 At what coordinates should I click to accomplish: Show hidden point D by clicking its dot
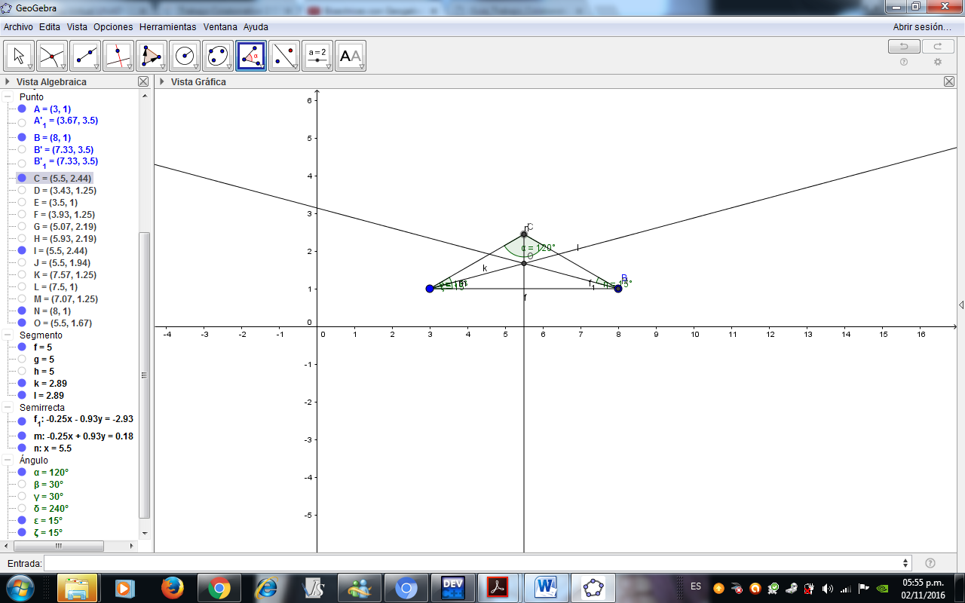pos(22,189)
